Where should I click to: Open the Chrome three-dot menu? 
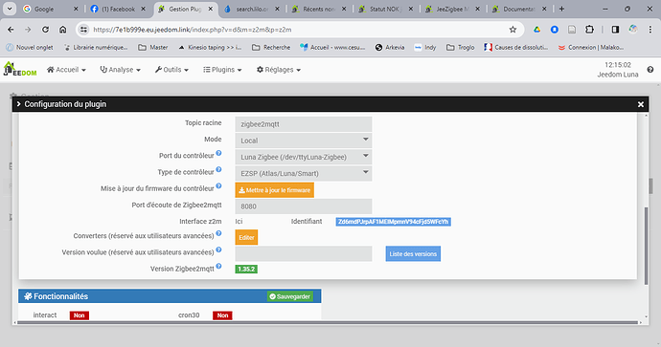(650, 30)
